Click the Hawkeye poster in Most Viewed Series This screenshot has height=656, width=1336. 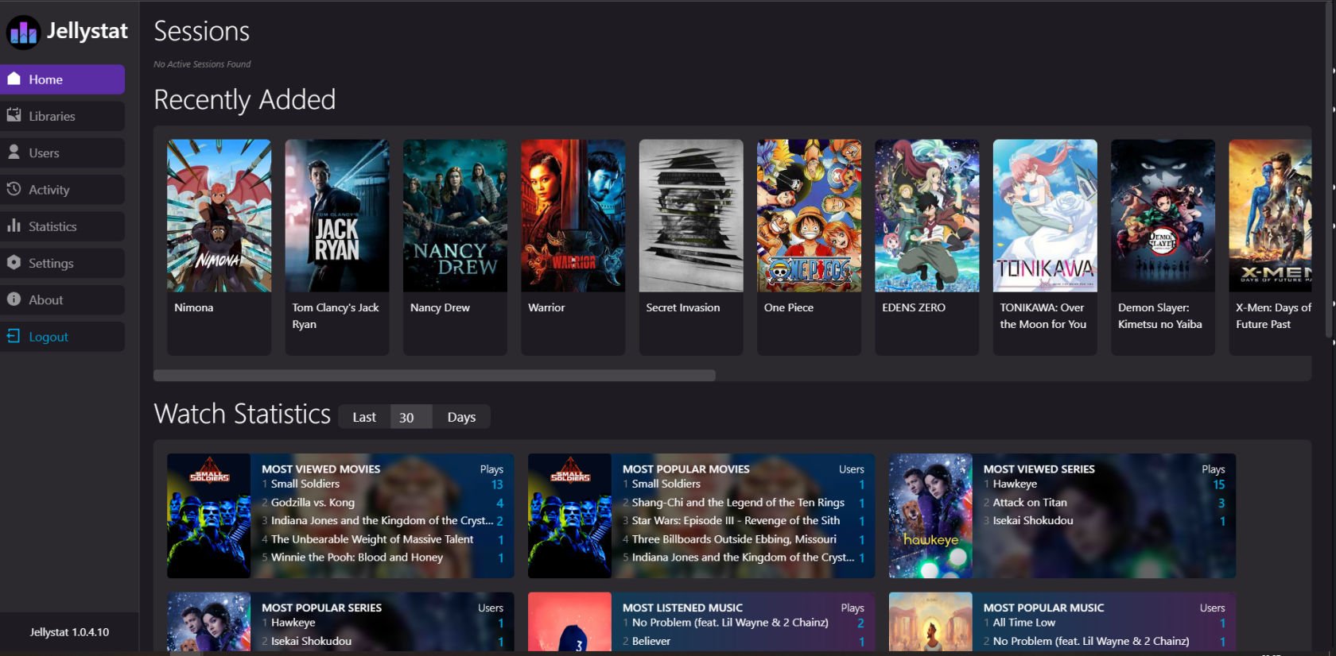click(930, 515)
